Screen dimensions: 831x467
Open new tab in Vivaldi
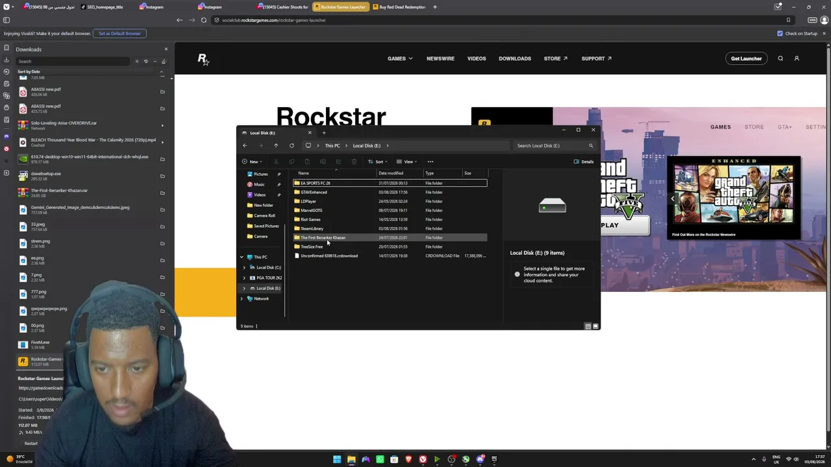tap(435, 7)
